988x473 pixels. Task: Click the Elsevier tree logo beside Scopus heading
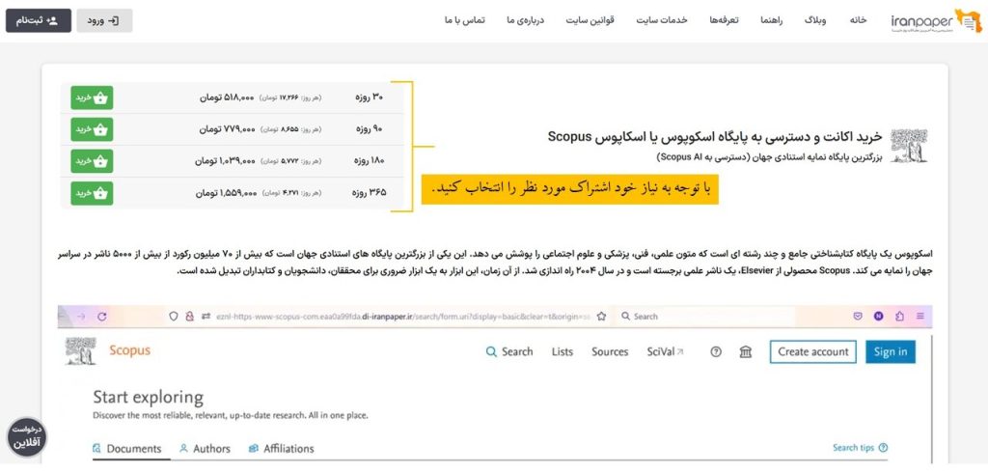tap(909, 146)
